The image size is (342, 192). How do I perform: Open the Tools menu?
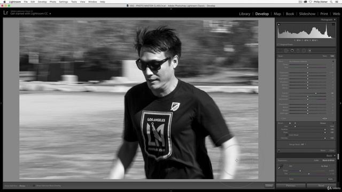pos(74,2)
